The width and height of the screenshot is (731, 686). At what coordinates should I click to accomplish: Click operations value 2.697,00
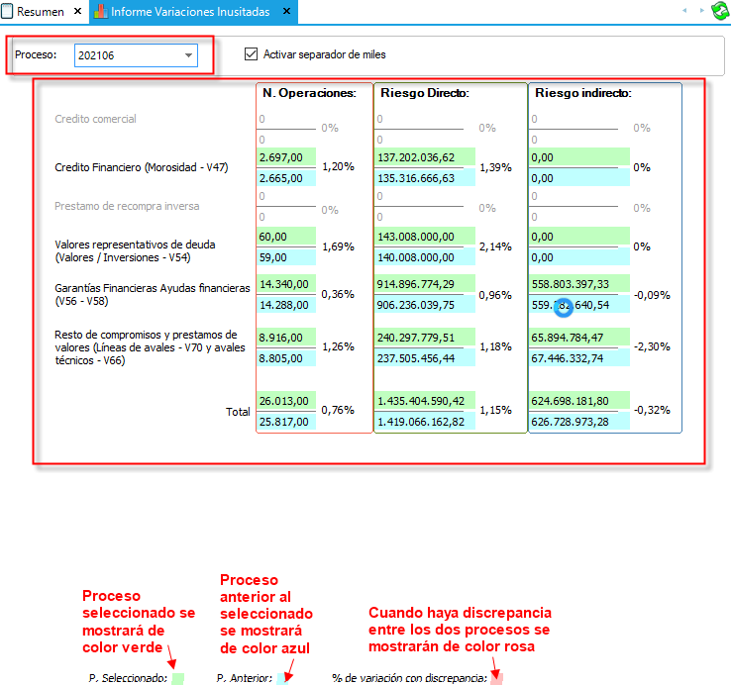point(286,157)
